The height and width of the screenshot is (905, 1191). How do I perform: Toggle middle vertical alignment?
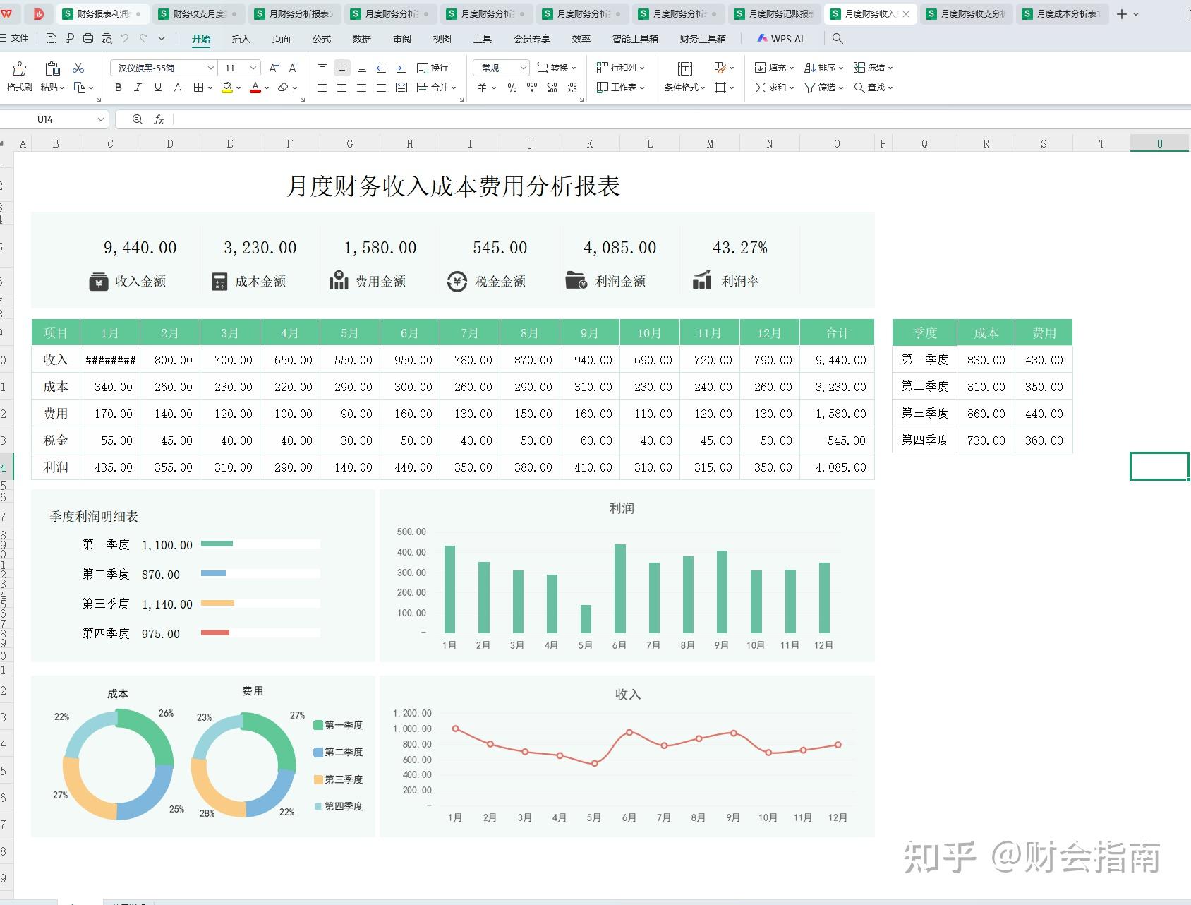pyautogui.click(x=341, y=68)
